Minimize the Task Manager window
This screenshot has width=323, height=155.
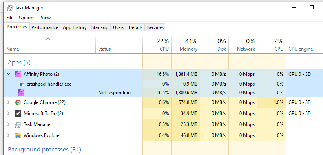pos(294,8)
